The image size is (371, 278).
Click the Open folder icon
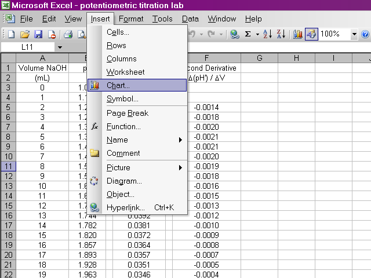24,34
